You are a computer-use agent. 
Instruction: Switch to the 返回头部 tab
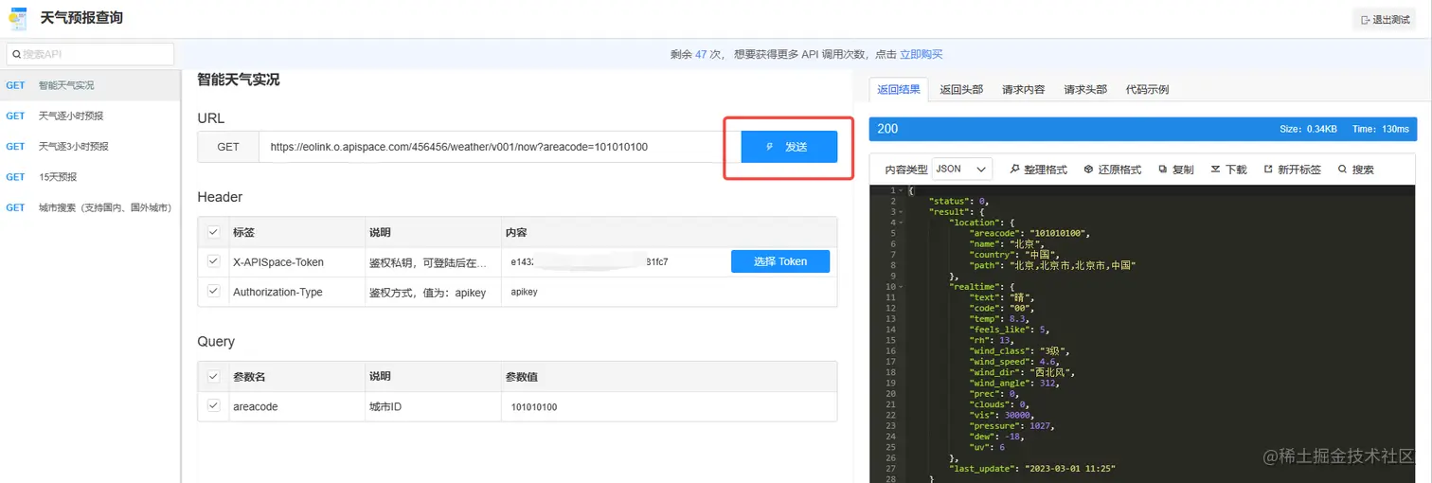pos(961,90)
